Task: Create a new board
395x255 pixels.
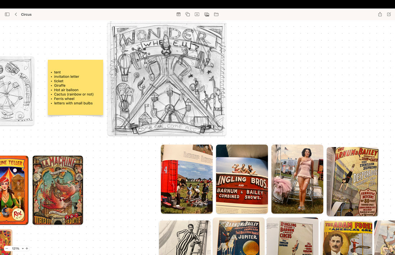Action: (x=389, y=14)
